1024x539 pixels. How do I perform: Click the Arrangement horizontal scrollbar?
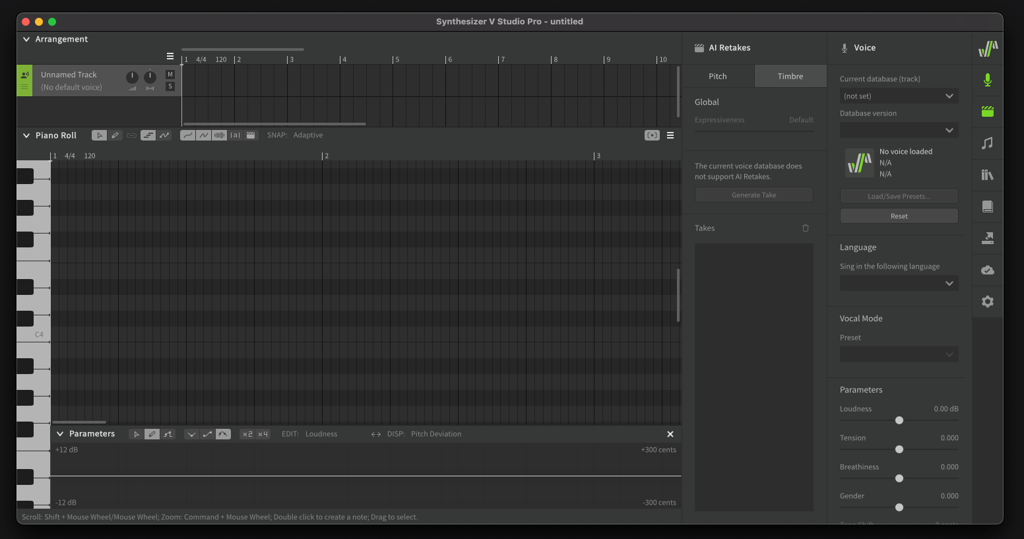(x=274, y=124)
